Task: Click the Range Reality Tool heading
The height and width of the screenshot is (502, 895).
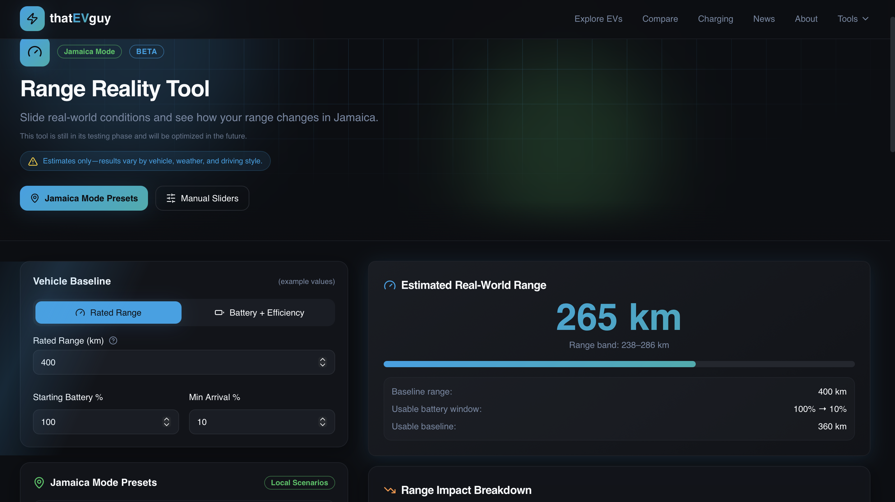Action: click(115, 89)
